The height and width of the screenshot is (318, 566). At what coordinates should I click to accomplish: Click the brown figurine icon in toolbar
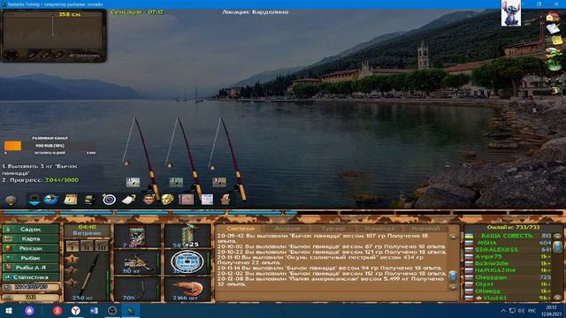226,200
